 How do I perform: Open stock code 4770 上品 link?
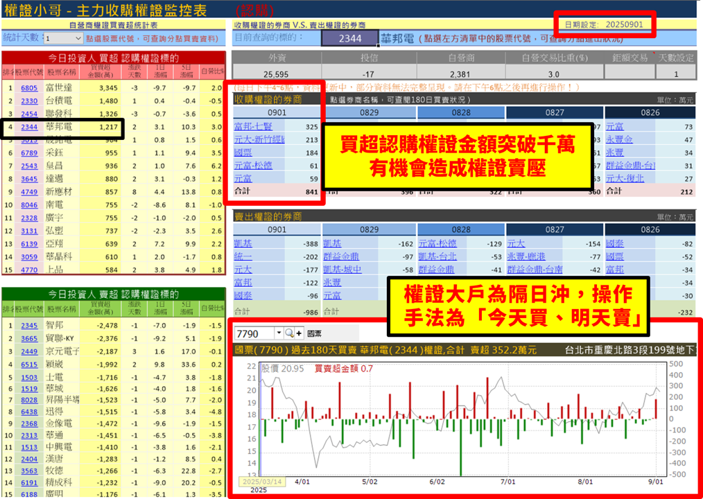(29, 270)
